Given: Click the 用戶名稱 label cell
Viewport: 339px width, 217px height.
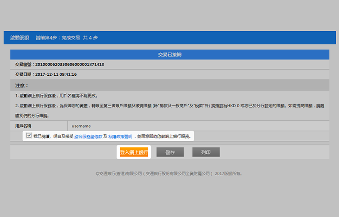Looking at the screenshot, I should point(24,126).
